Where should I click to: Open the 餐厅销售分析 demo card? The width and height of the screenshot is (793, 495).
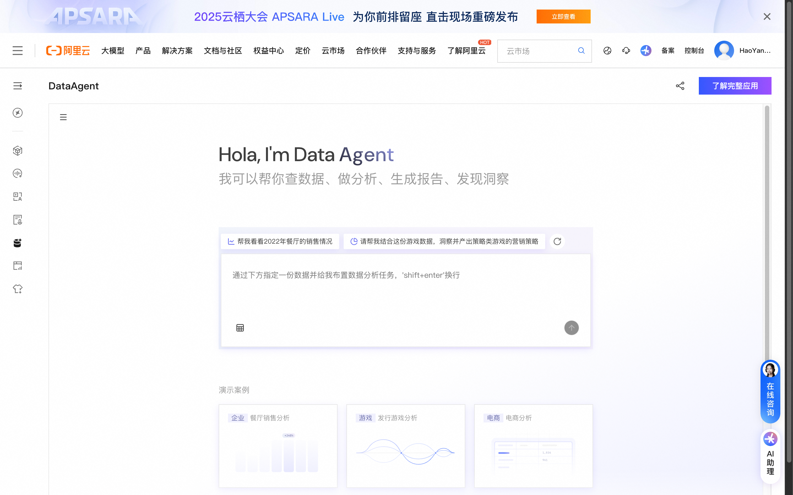pyautogui.click(x=278, y=445)
